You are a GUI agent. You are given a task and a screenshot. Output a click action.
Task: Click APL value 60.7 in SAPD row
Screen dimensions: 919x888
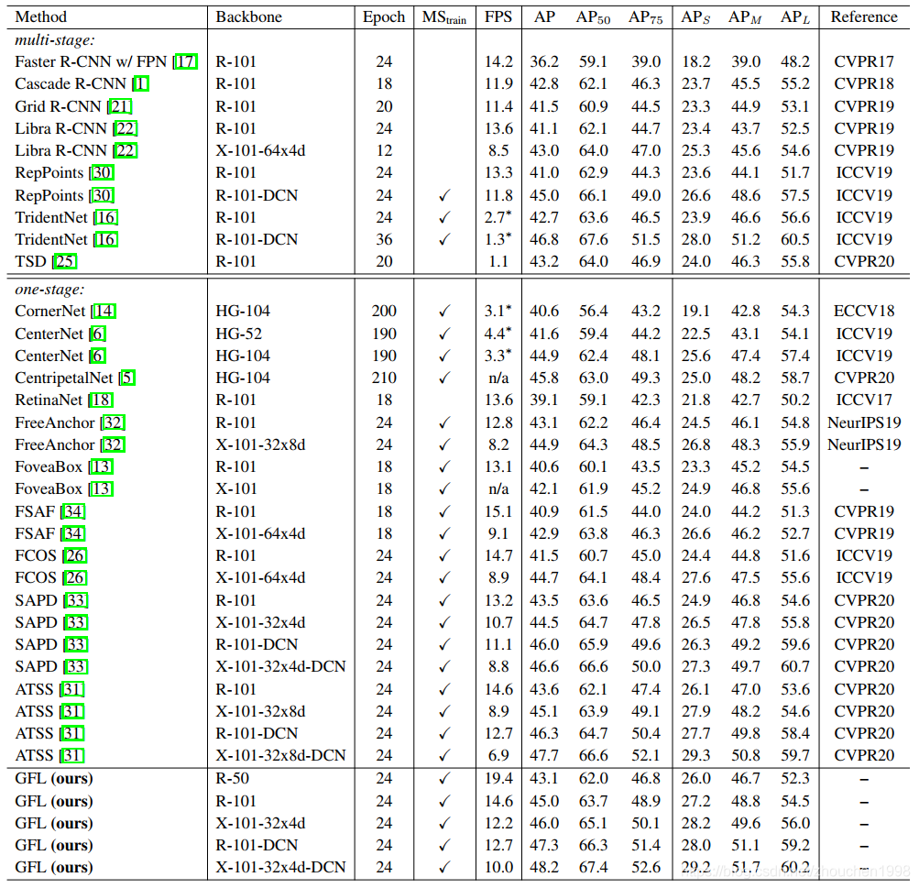click(794, 666)
